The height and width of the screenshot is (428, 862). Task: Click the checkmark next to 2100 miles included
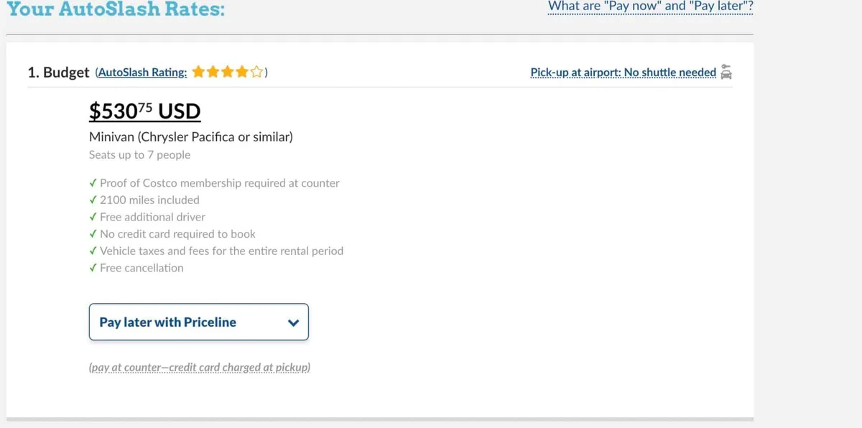coord(93,200)
